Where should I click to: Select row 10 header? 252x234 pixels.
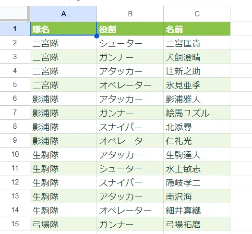point(15,154)
